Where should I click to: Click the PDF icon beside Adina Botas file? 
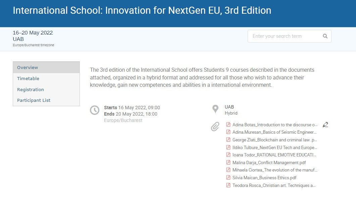[228, 124]
